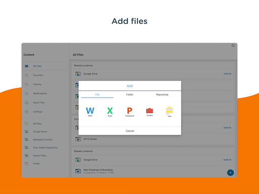Switch to the Repository tab

[162, 94]
